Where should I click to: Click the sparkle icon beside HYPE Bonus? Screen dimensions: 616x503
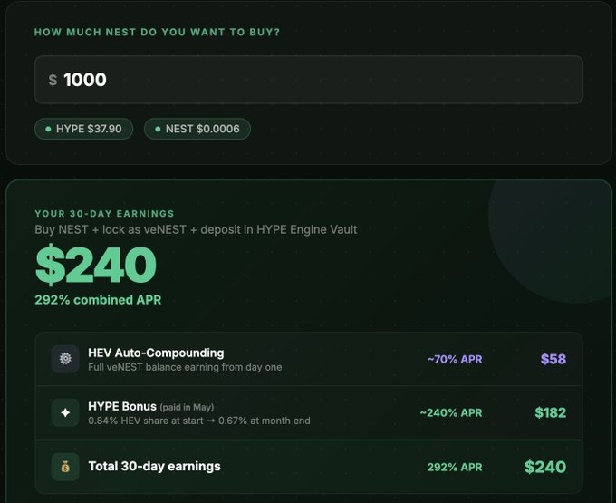(x=65, y=412)
